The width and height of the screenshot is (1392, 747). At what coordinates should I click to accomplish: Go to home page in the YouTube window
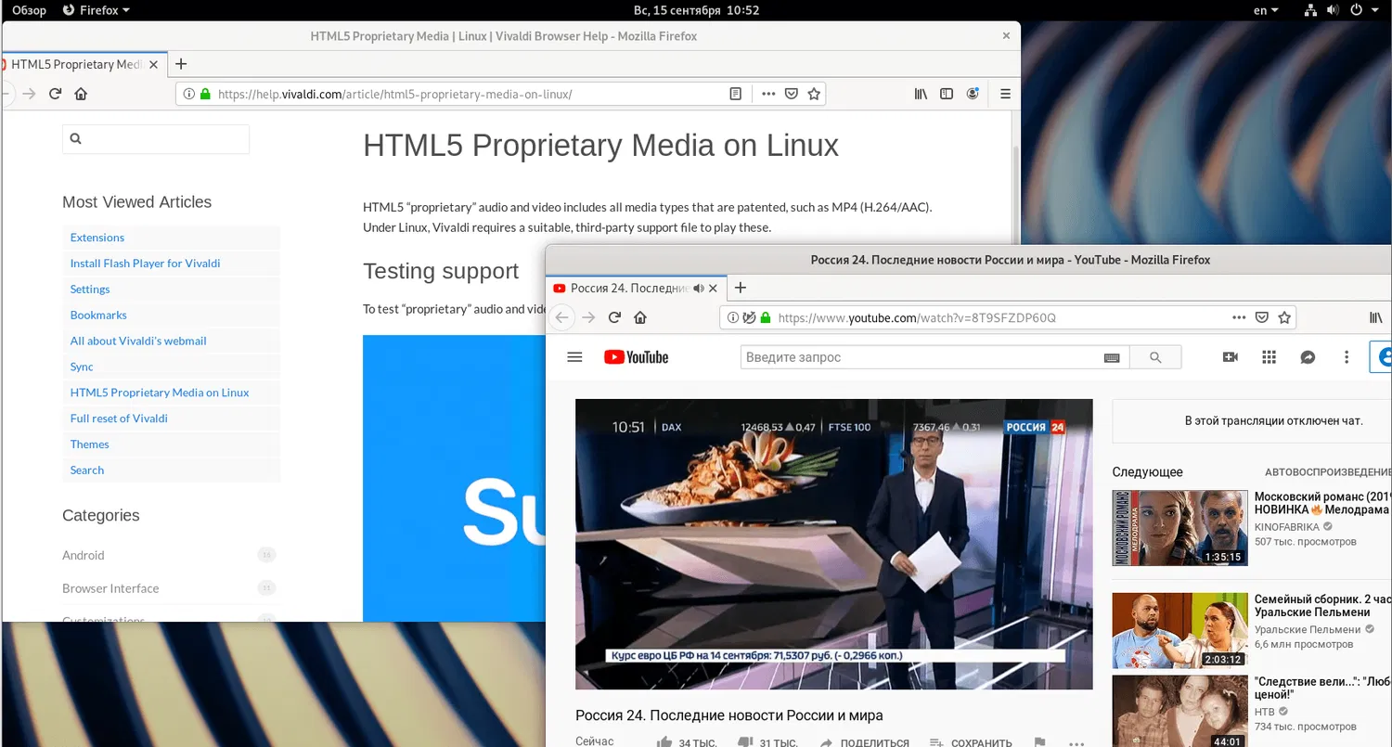click(640, 317)
